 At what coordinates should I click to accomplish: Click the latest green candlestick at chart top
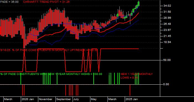pyautogui.click(x=139, y=4)
